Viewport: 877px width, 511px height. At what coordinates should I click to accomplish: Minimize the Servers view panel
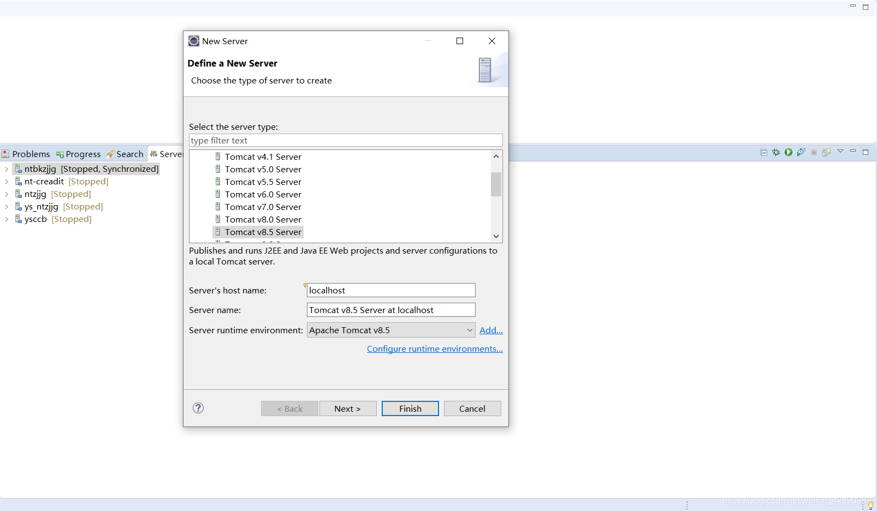[x=853, y=151]
